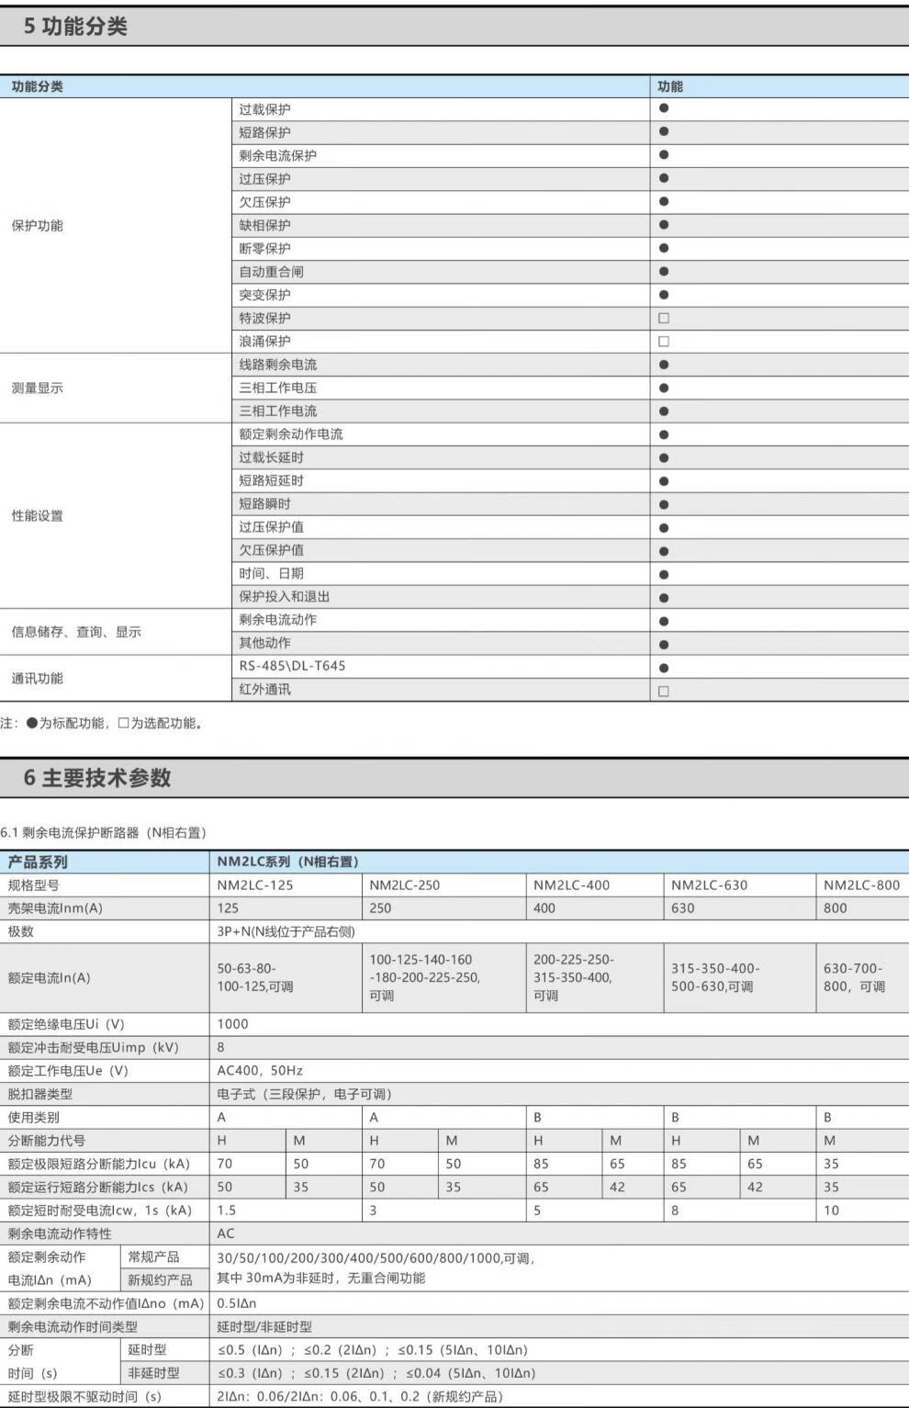Click the 保护功能 category cell

pos(38,226)
